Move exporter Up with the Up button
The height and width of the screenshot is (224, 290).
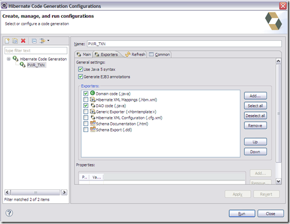[x=255, y=142]
